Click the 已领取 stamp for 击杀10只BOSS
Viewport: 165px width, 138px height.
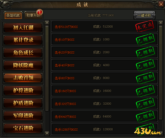[x=145, y=39]
